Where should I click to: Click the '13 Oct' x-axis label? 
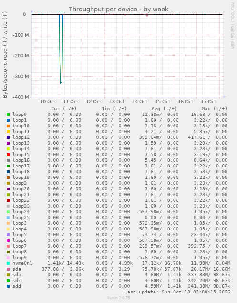[x=117, y=102]
